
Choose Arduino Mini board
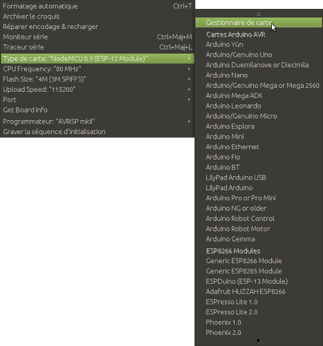pyautogui.click(x=259, y=137)
